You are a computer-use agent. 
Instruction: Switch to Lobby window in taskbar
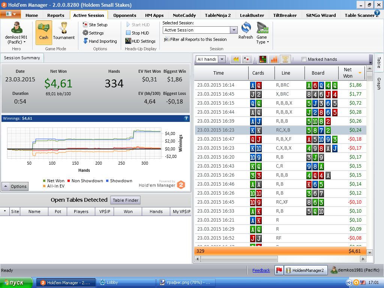click(x=126, y=283)
